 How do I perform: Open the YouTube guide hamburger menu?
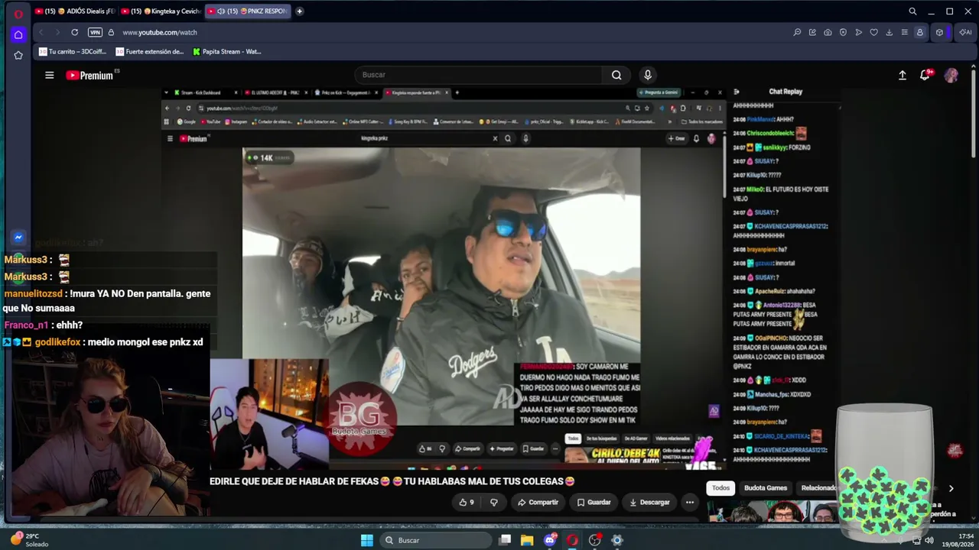[50, 75]
